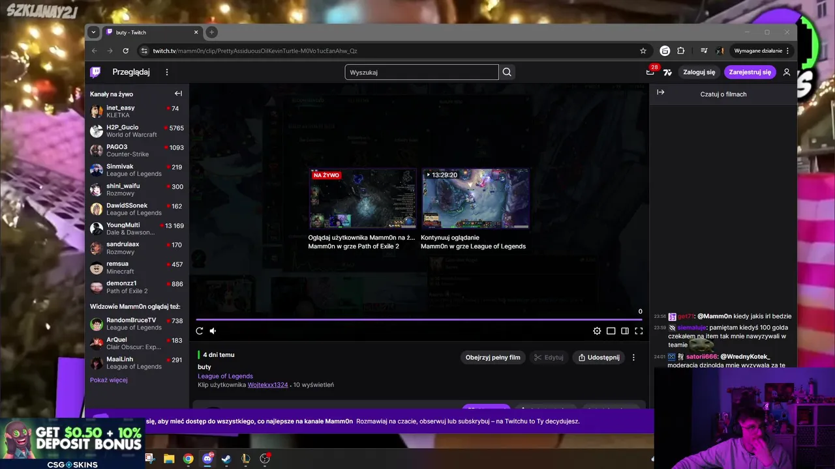Open Discord from the taskbar
Viewport: 835px width, 469px height.
click(x=207, y=459)
